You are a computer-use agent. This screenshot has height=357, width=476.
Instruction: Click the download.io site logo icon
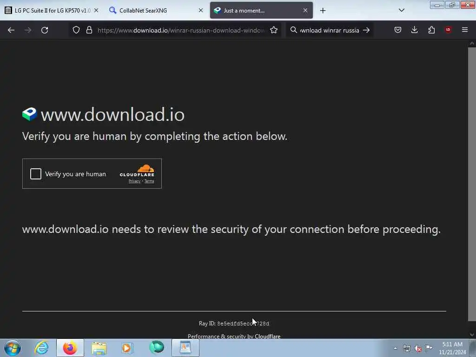click(29, 114)
